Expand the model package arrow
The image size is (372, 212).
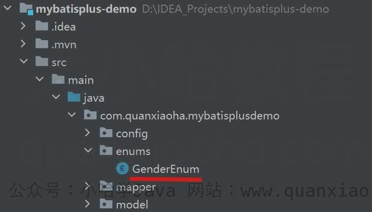point(87,204)
